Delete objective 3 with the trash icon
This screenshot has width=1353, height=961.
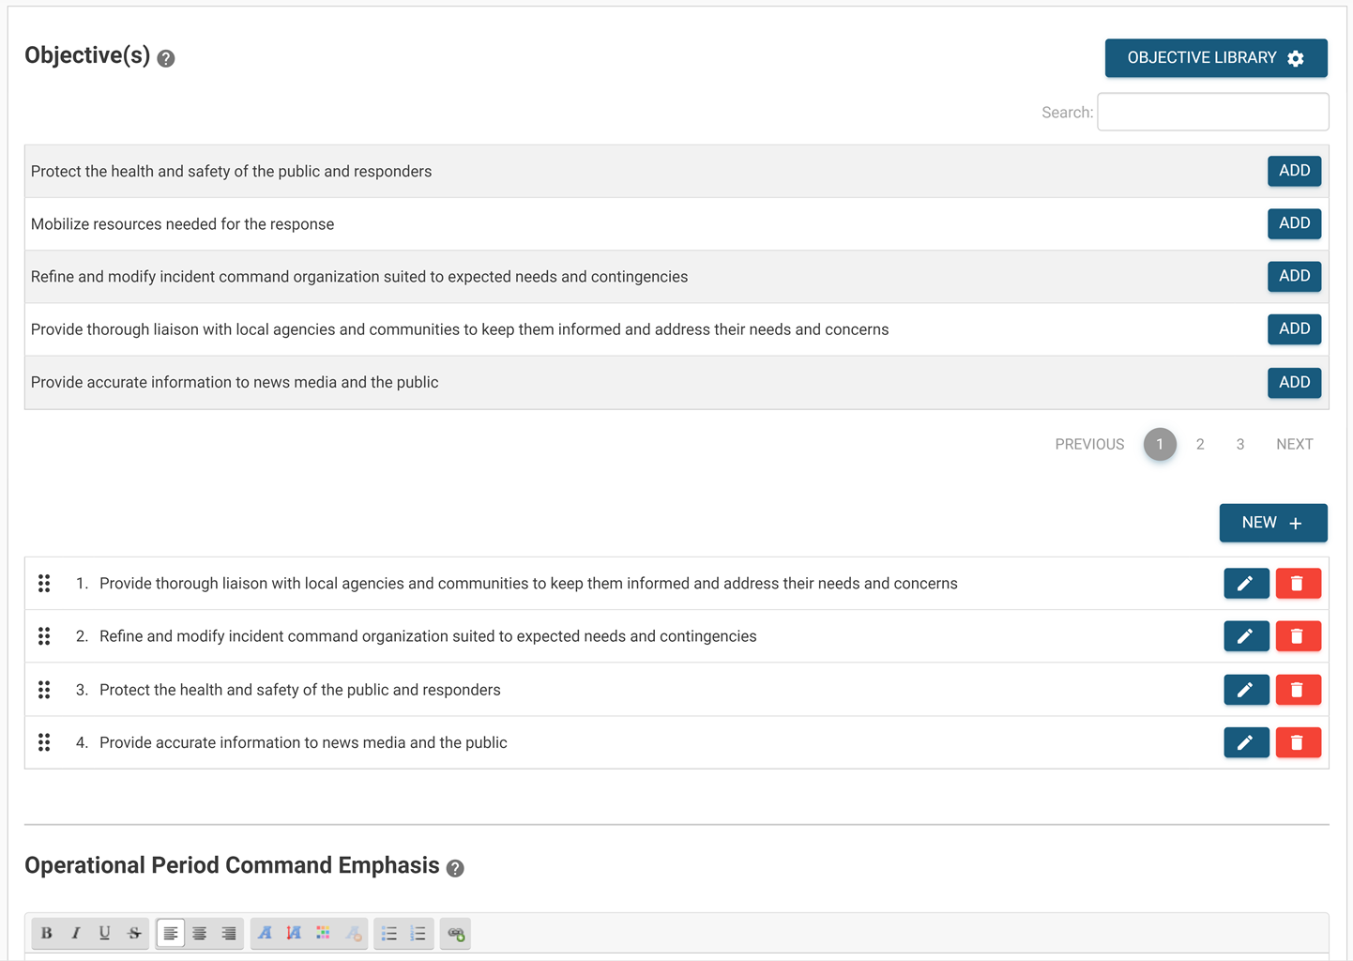tap(1298, 690)
